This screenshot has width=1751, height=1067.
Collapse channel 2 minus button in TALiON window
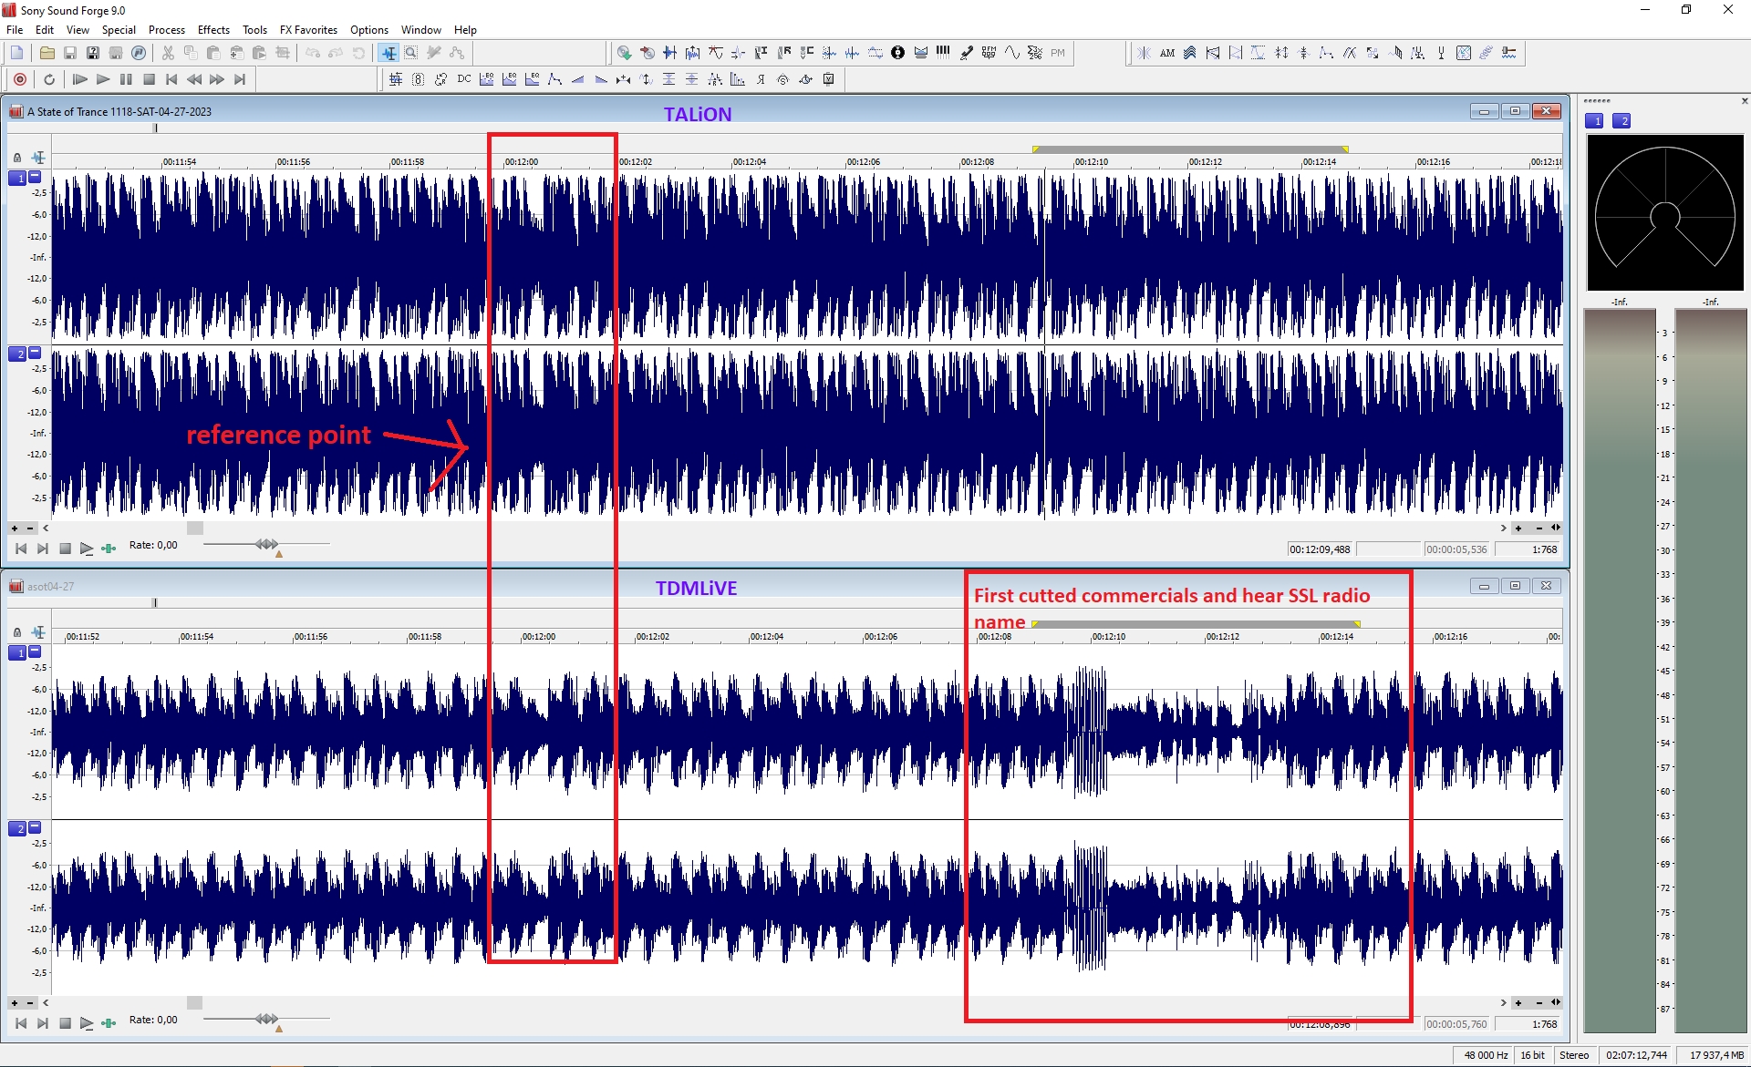(35, 353)
